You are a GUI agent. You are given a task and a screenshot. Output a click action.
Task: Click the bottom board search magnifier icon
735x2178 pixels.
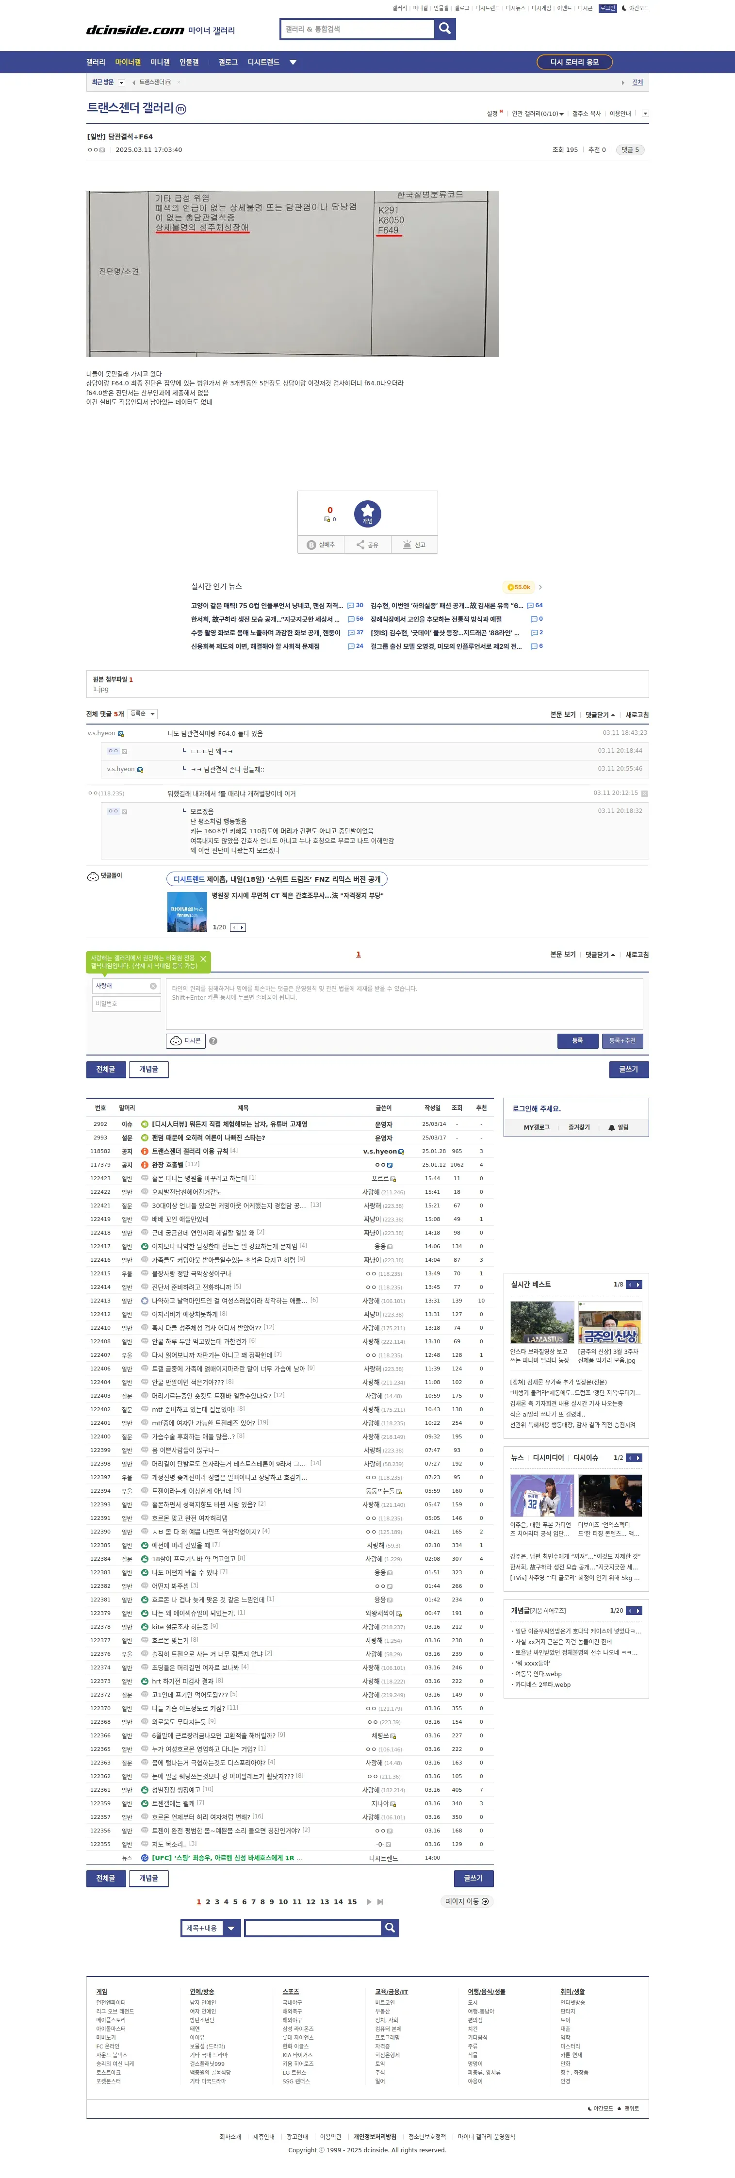(390, 1928)
